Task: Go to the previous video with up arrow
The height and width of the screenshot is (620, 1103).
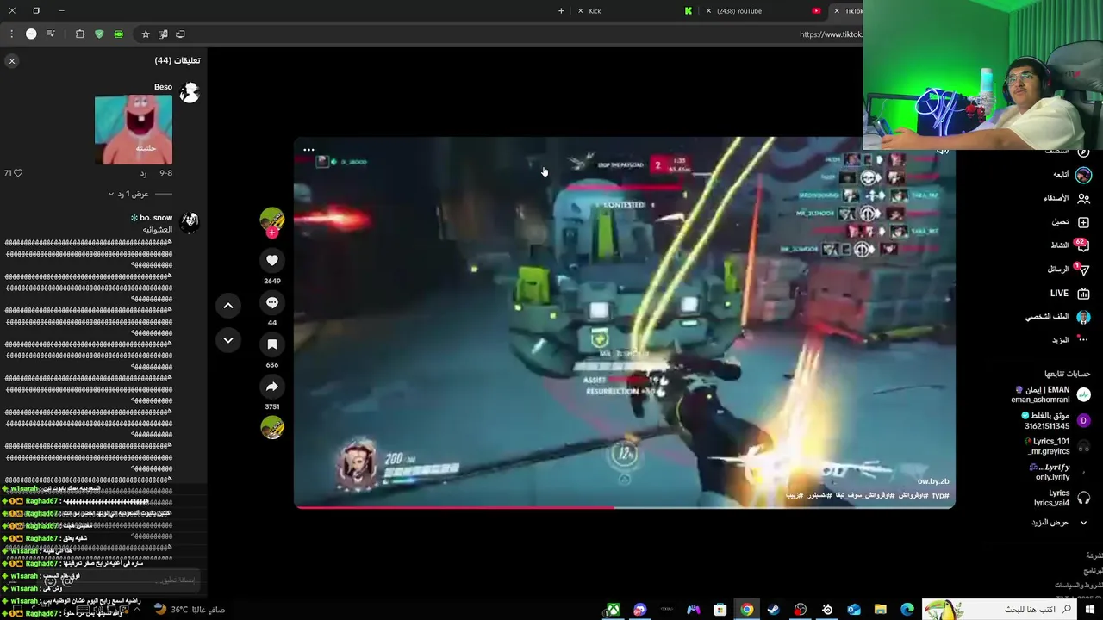Action: click(x=228, y=305)
